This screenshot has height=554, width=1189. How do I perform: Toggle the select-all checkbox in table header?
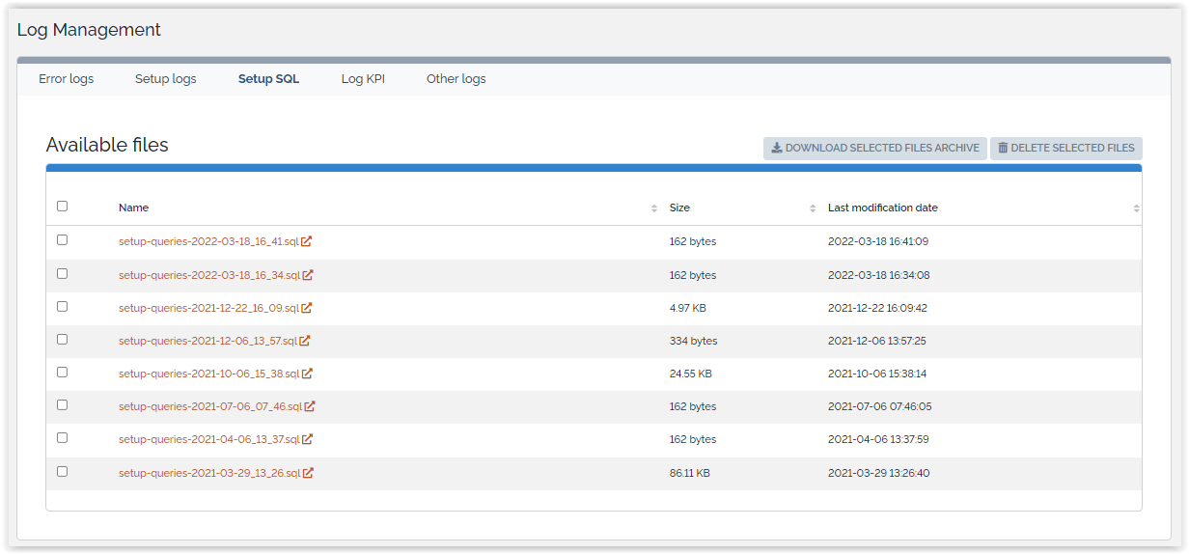click(x=63, y=206)
